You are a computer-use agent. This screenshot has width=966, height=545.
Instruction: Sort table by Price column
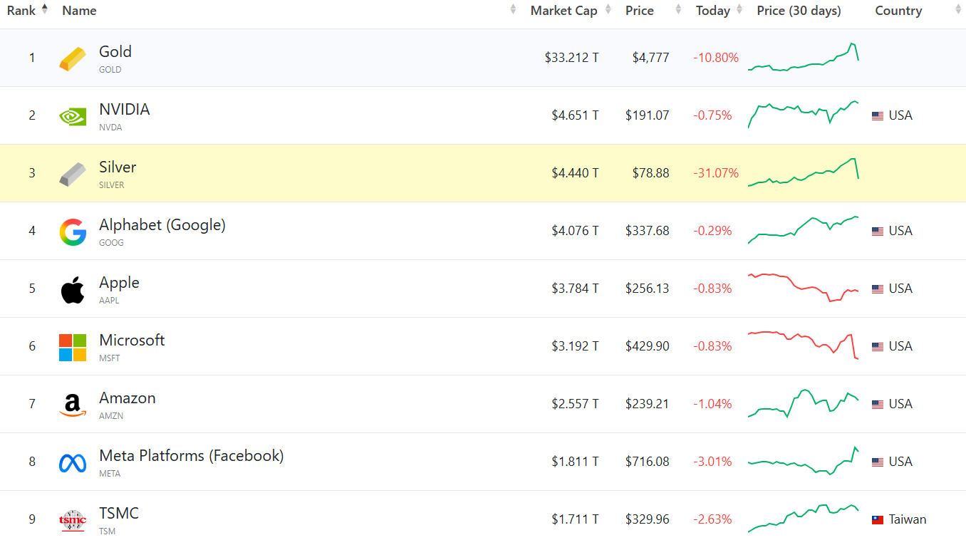639,11
